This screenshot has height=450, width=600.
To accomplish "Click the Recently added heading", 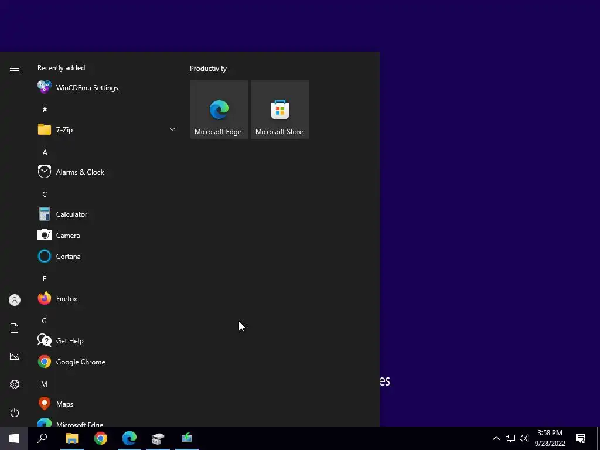I will [x=61, y=68].
